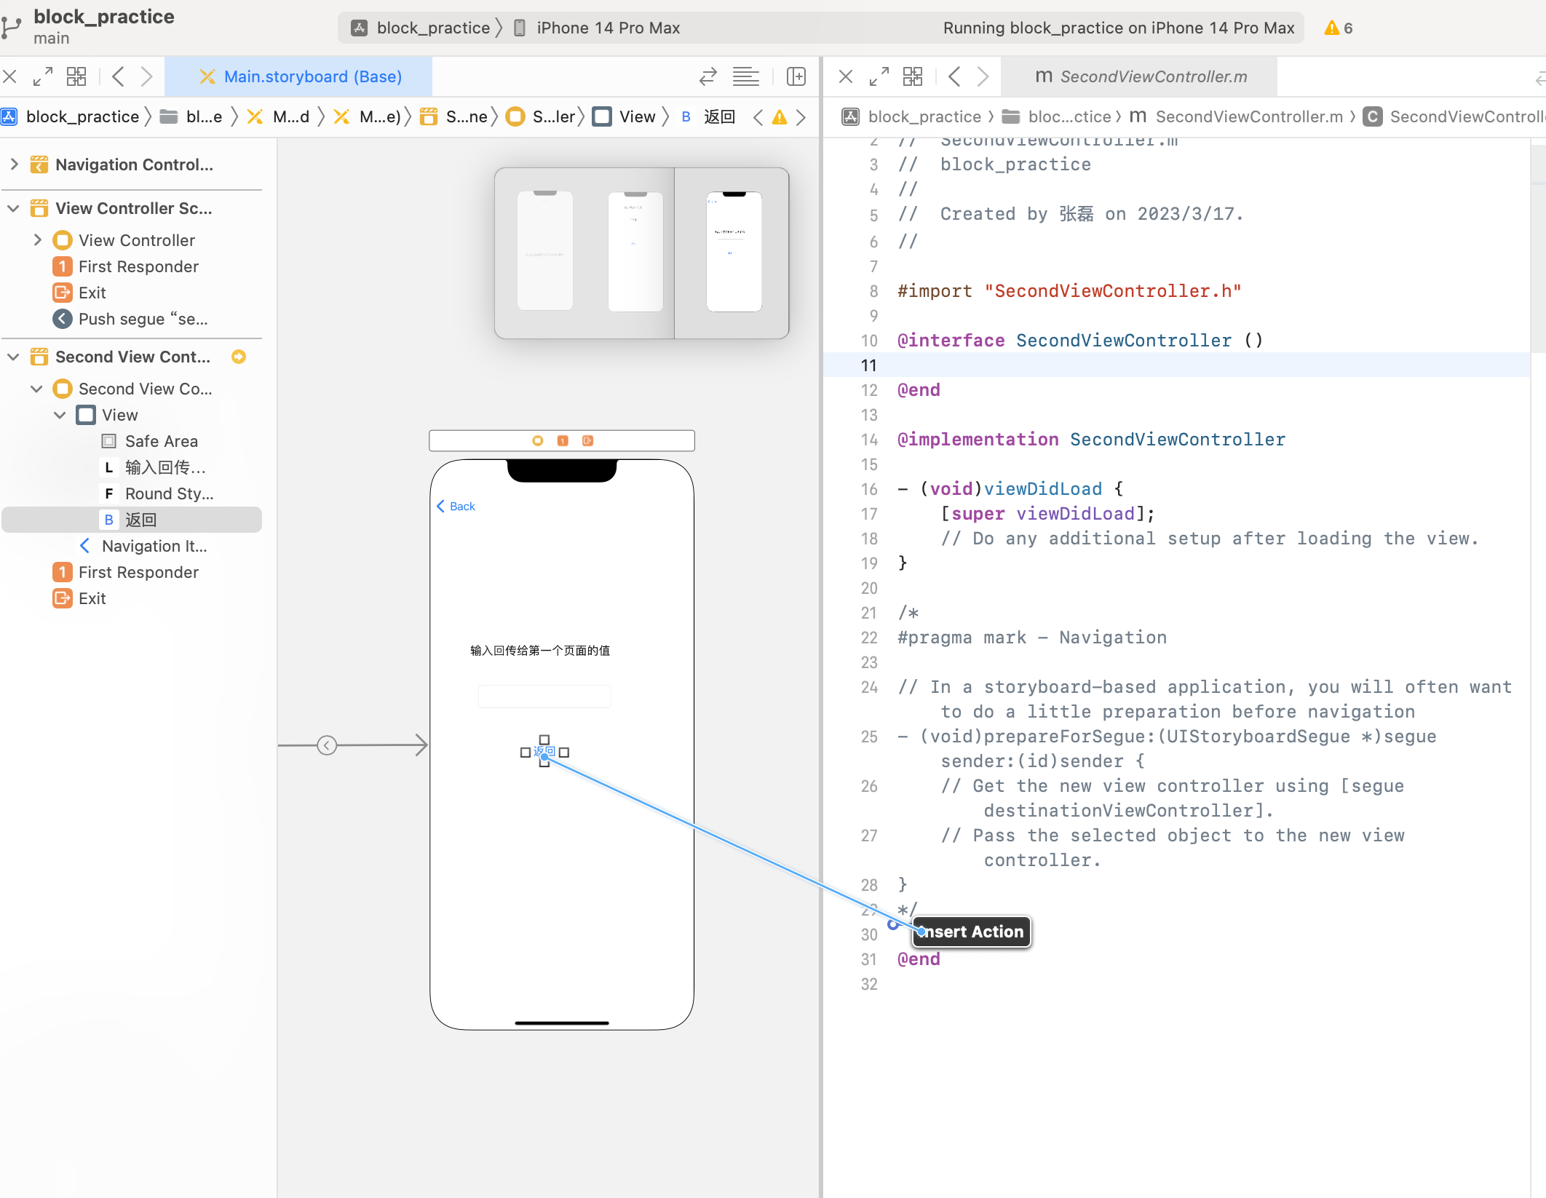Go forward in left editor history
1546x1198 pixels.
point(146,76)
